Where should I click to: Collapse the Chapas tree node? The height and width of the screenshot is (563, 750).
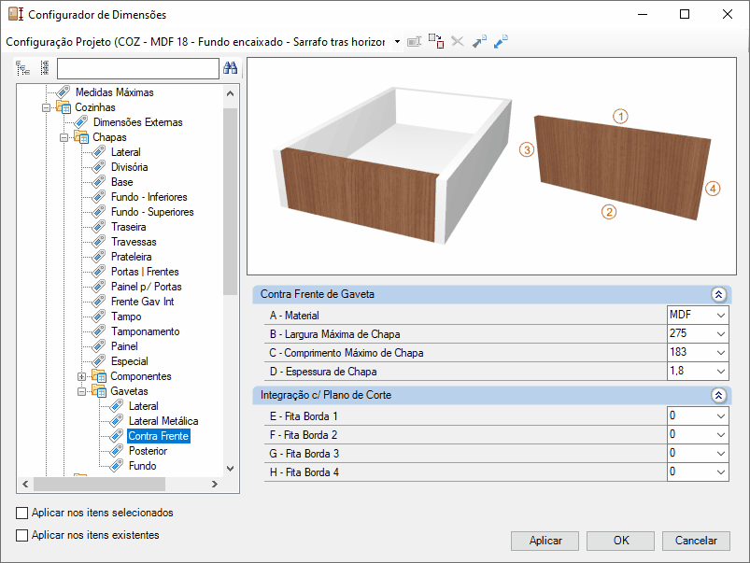click(x=64, y=138)
